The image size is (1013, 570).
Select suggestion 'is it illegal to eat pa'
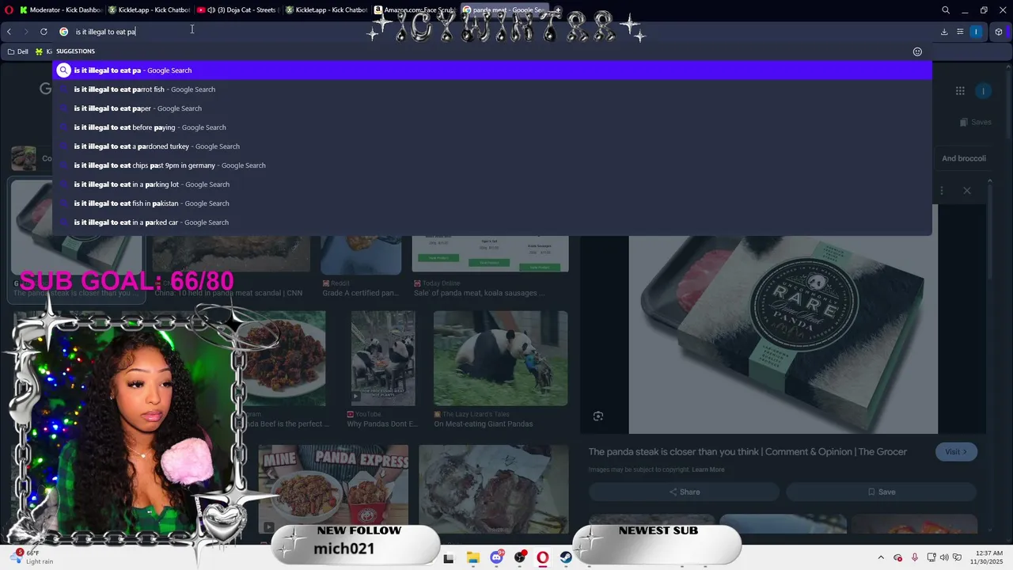coord(492,70)
